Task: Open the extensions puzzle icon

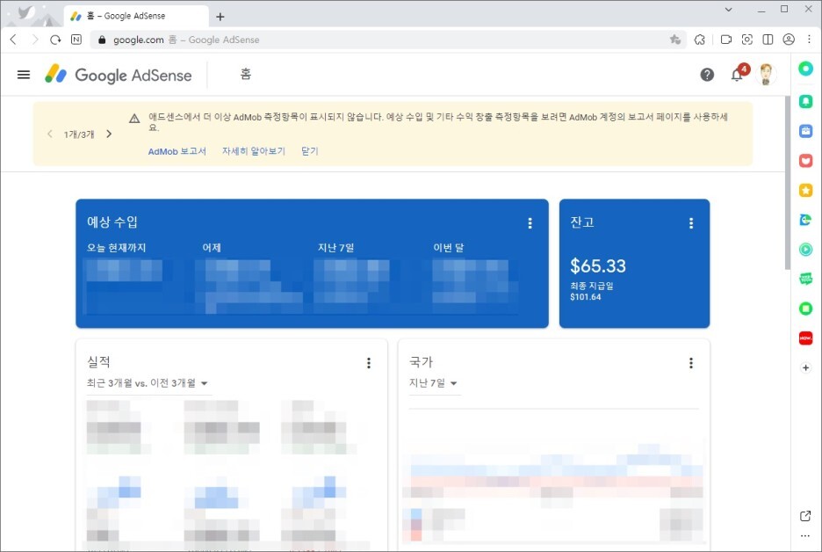Action: (x=699, y=40)
